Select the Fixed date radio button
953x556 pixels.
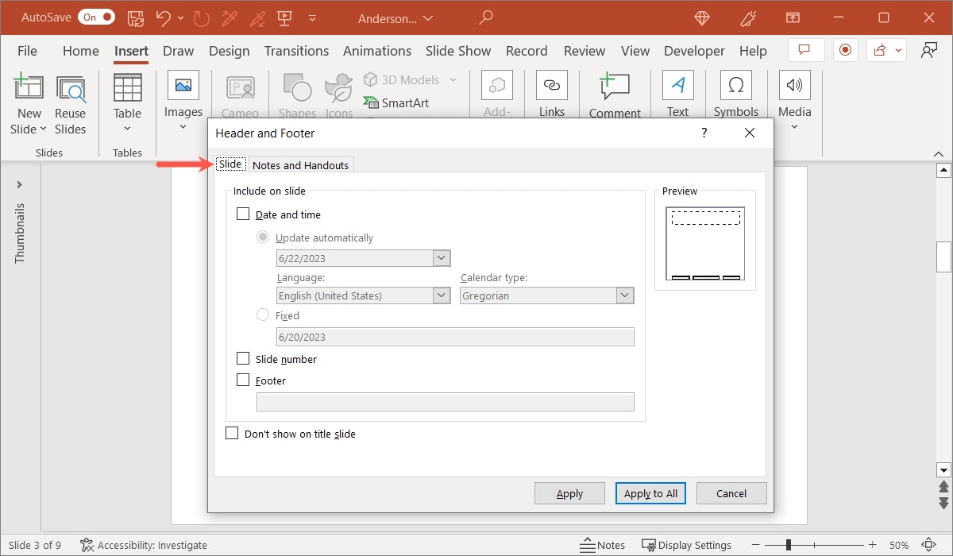(263, 315)
